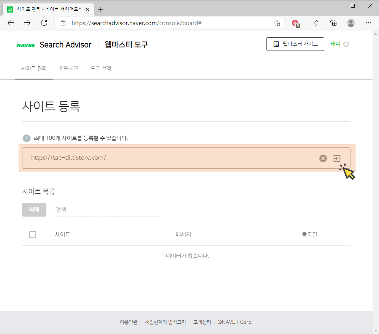This screenshot has height=334, width=379.
Task: Clear the site URL using the X icon
Action: click(x=323, y=158)
